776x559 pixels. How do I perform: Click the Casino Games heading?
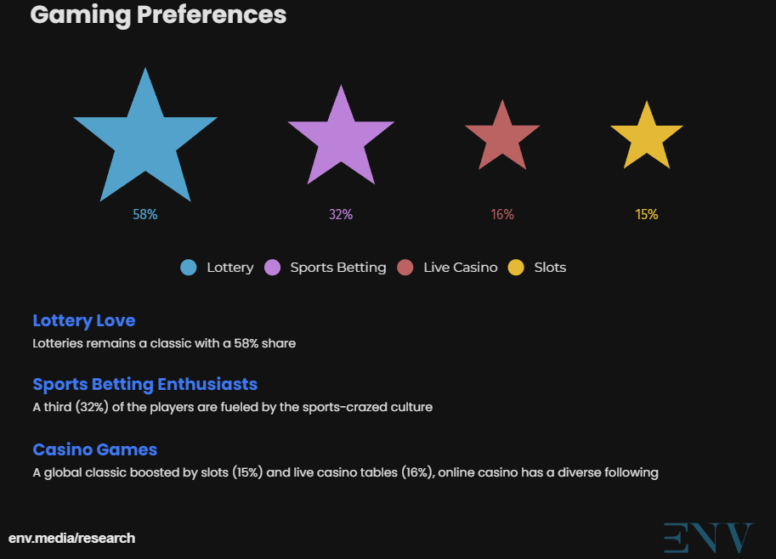click(95, 449)
